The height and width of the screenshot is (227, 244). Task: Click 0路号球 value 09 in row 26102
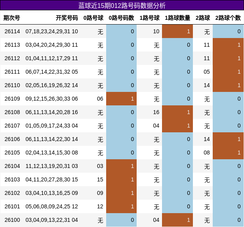coord(100,193)
